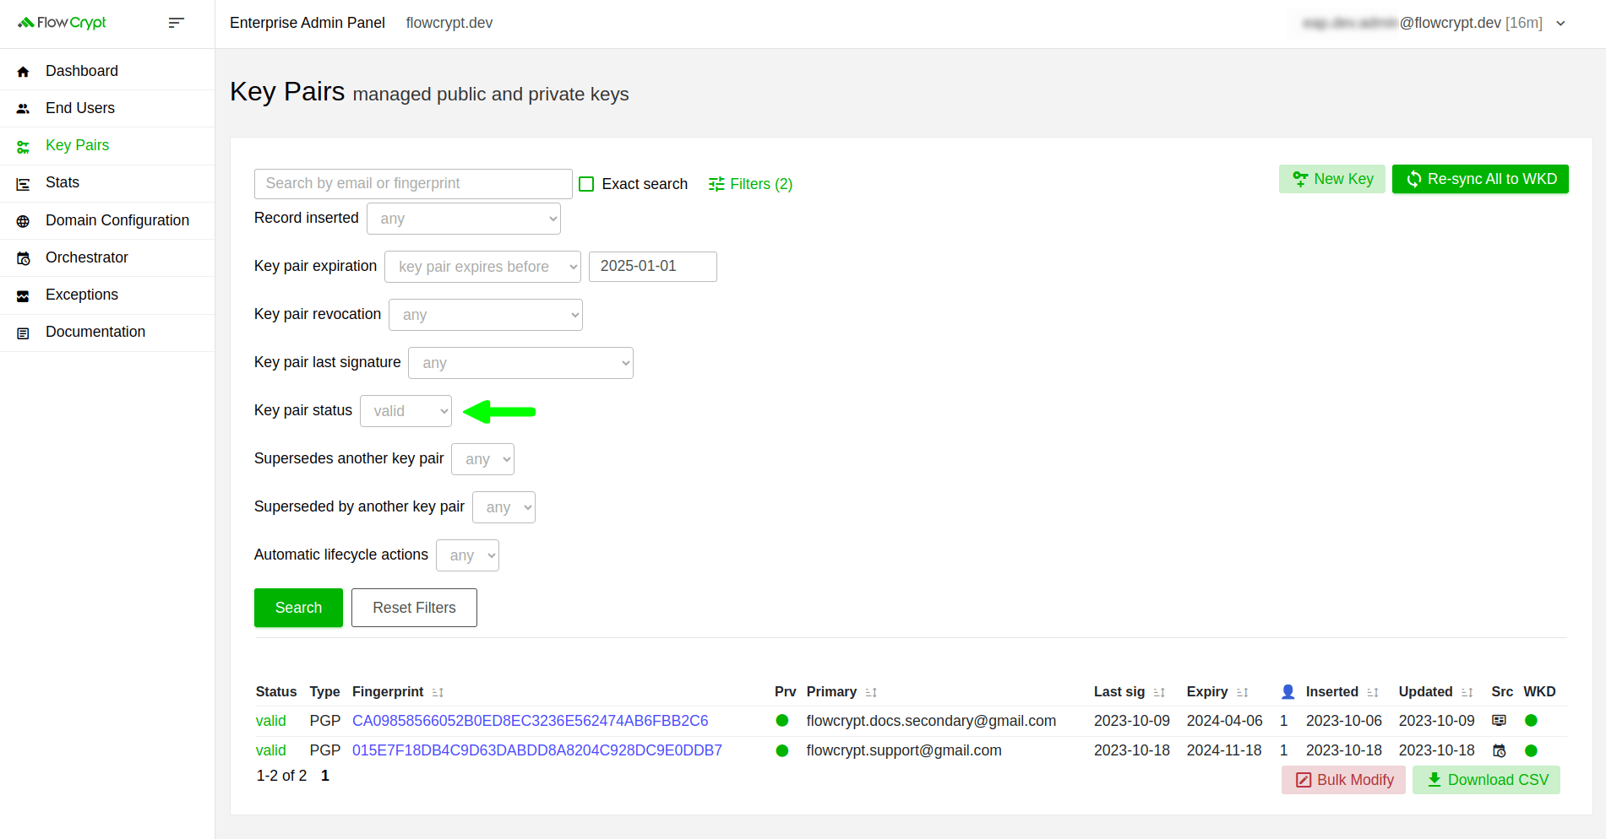Open the Key pair expiration dropdown
1606x839 pixels.
coord(482,267)
